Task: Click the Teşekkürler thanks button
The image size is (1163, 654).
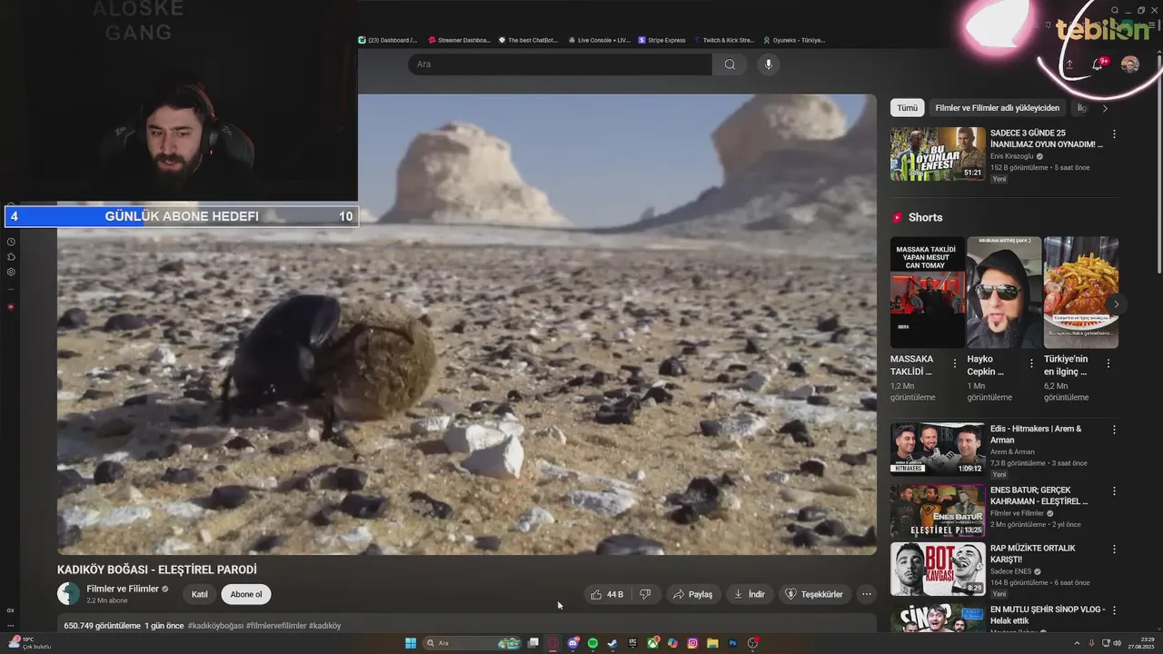Action: [814, 594]
